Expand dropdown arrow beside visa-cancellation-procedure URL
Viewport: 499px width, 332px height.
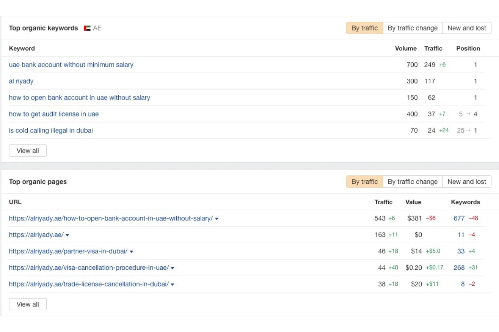coord(173,268)
